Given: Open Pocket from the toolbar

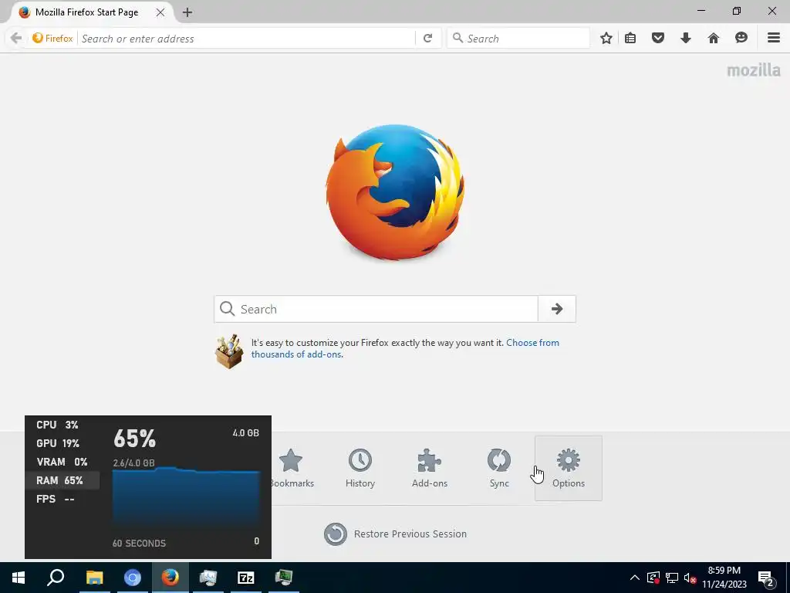Looking at the screenshot, I should (658, 39).
